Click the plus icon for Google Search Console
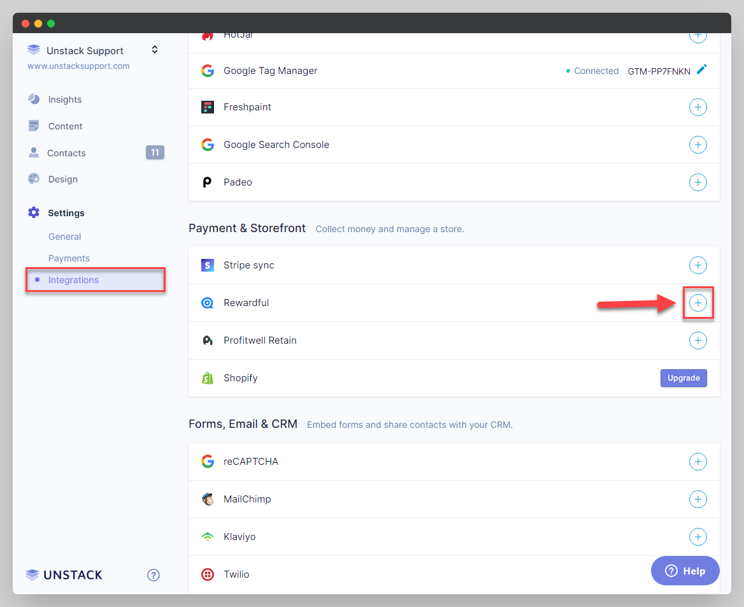 pos(697,145)
